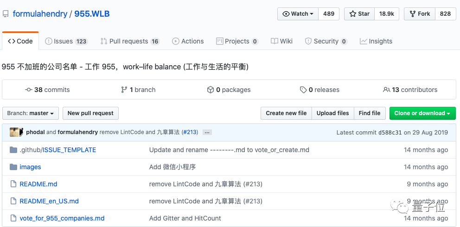Viewport: 460px width, 227px height.
Task: Fork the repository
Action: point(420,14)
